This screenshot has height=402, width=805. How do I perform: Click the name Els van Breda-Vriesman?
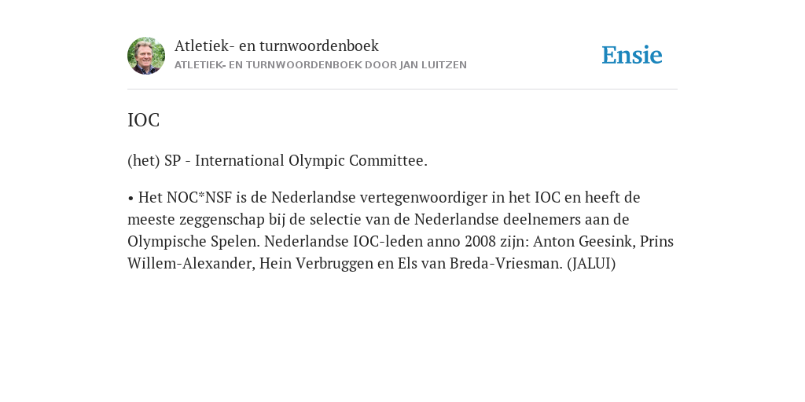tap(480, 264)
